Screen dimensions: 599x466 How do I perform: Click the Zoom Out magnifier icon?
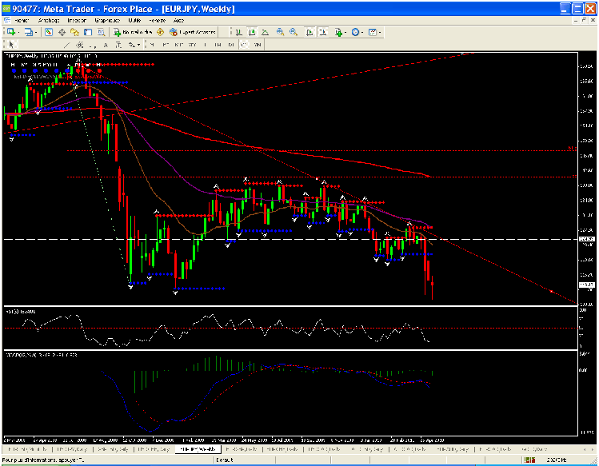[x=294, y=32]
